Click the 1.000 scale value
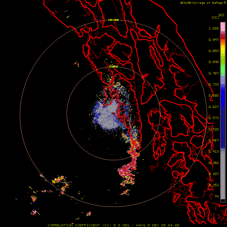Viewport: 227px width, 227px height. point(214,28)
